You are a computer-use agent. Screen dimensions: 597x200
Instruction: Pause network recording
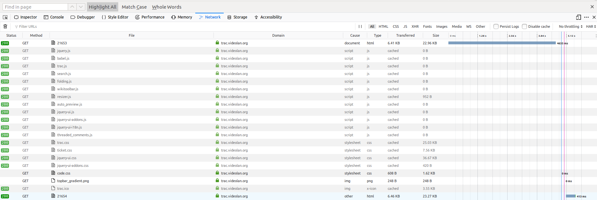pyautogui.click(x=360, y=26)
